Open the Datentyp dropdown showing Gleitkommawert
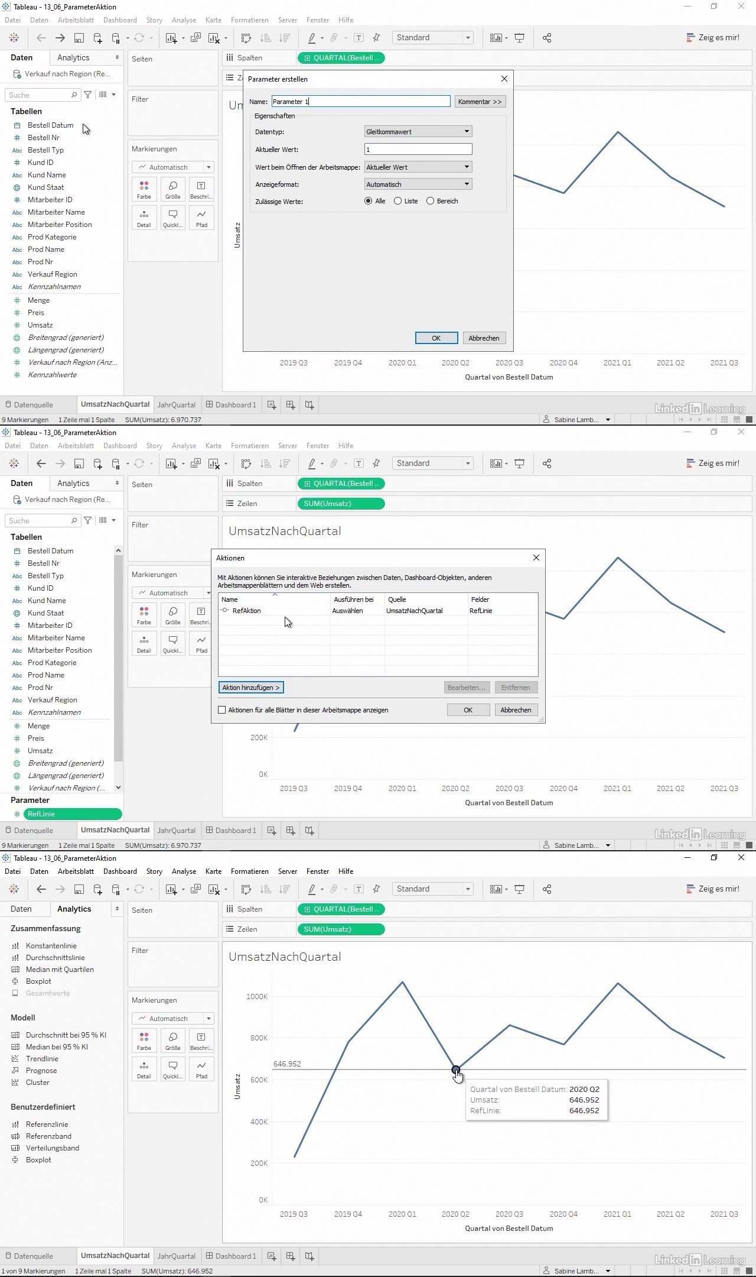The width and height of the screenshot is (756, 1277). [418, 132]
